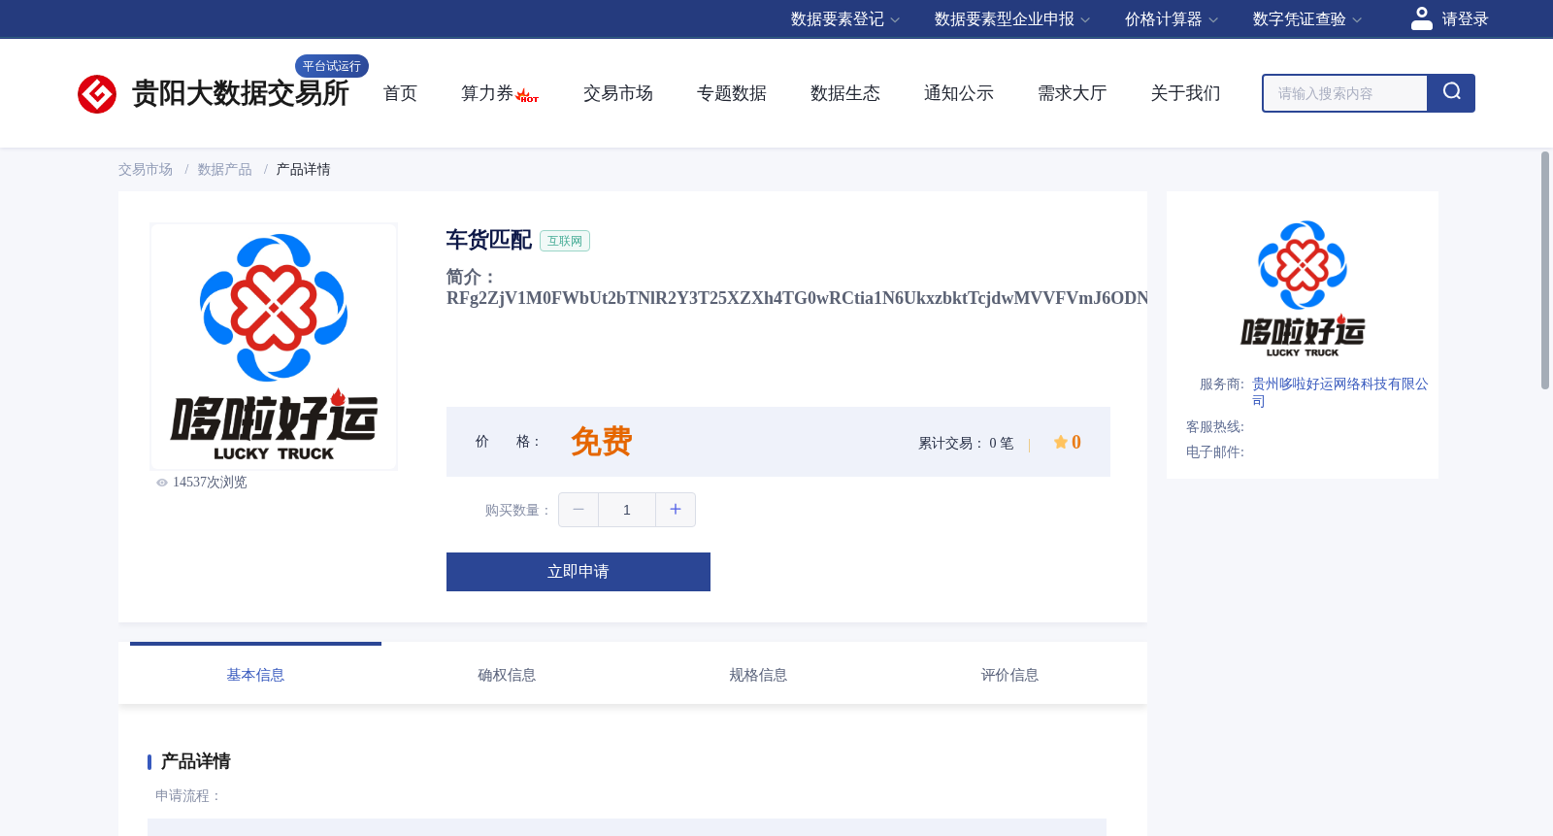Switch to the 确权信息 tab
Screen dimensions: 1553x836
(x=507, y=675)
